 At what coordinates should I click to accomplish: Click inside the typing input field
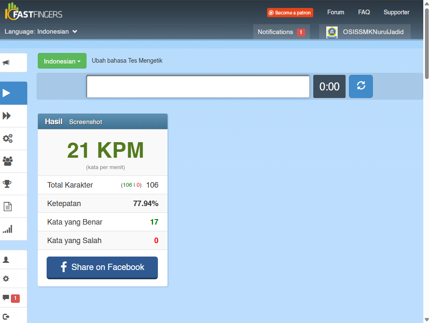click(x=198, y=86)
